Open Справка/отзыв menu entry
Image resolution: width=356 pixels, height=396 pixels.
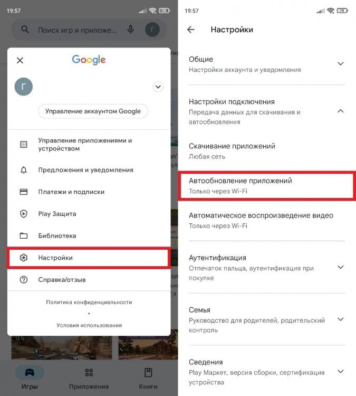click(x=89, y=279)
